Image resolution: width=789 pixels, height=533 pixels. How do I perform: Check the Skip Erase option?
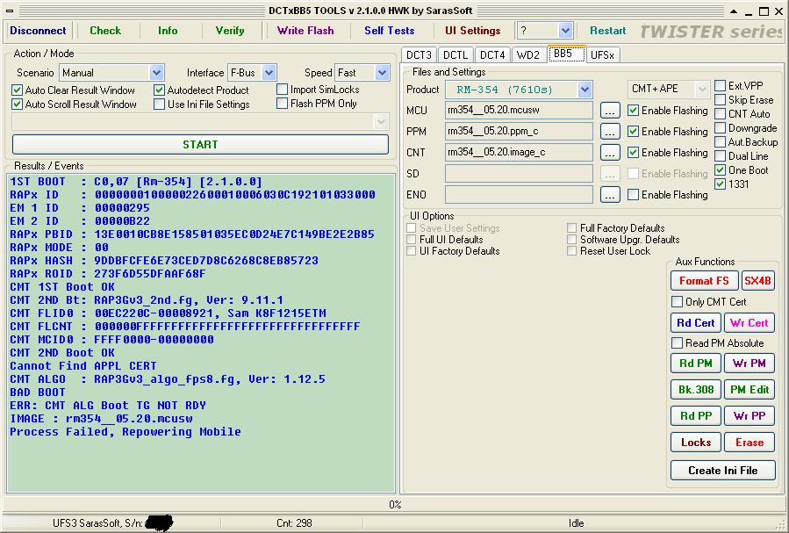(x=721, y=99)
